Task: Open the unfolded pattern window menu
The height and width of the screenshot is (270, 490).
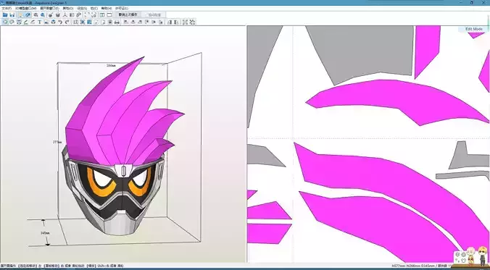Action: [x=49, y=8]
